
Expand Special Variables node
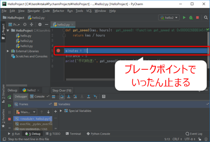[61, 111]
